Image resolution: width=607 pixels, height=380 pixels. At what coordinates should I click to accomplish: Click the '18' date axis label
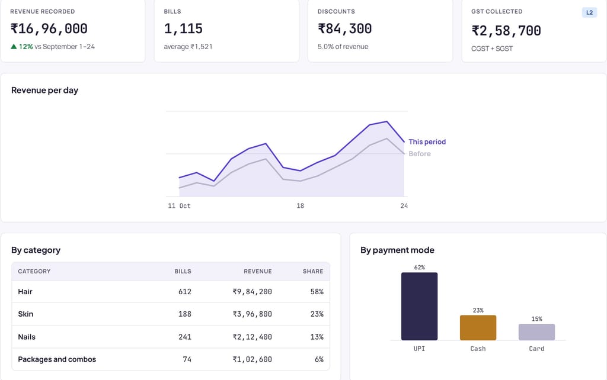tap(300, 206)
